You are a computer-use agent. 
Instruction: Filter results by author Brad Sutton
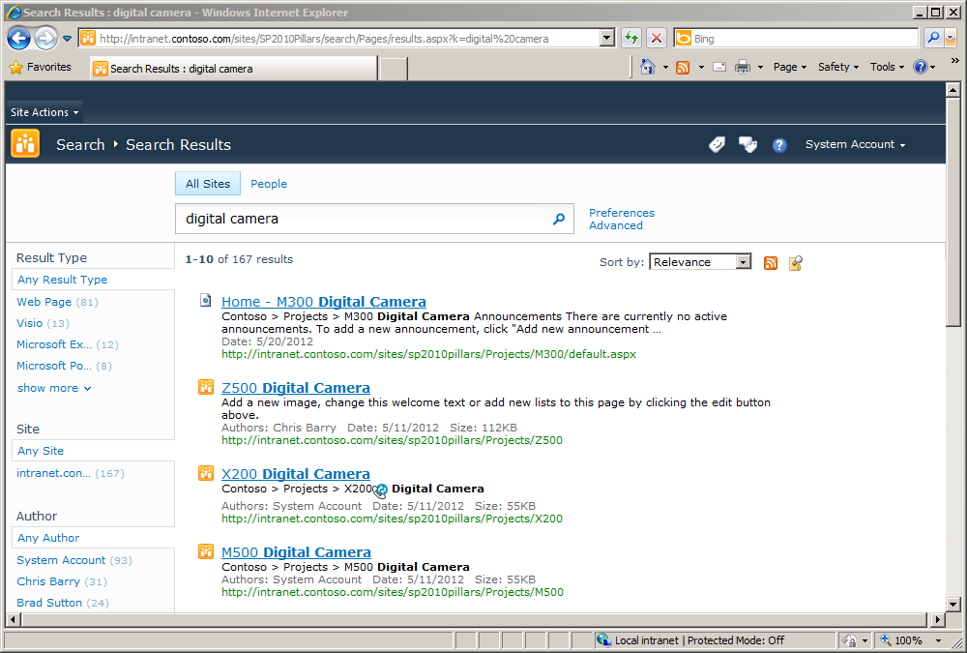(49, 603)
